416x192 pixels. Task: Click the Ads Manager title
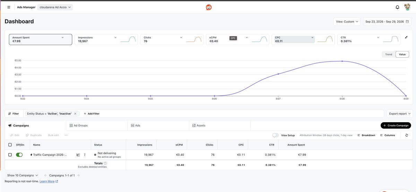tap(26, 7)
